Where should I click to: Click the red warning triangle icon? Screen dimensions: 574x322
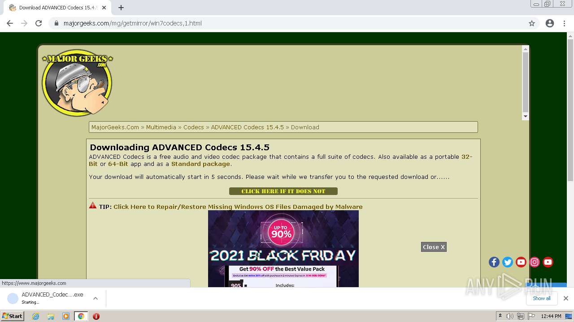pos(93,206)
